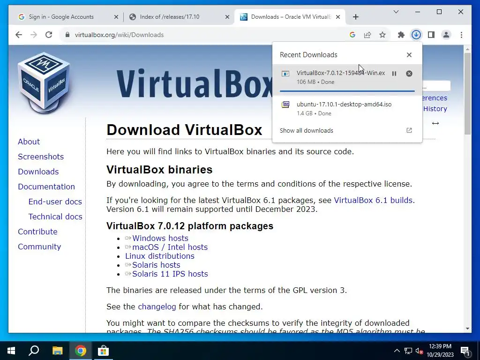480x360 pixels.
Task: Click the address bar URL field
Action: pos(208,35)
